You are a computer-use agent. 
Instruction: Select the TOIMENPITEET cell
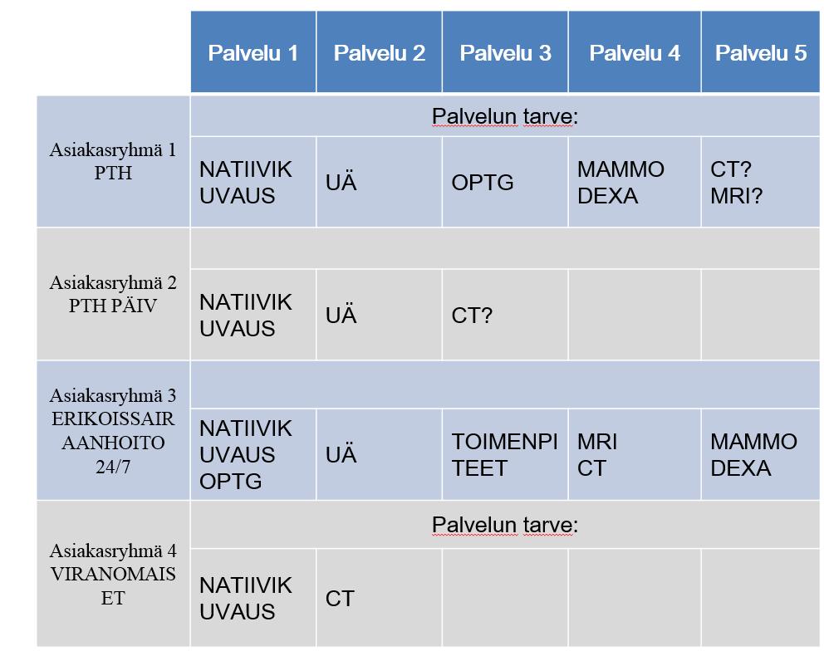point(505,454)
